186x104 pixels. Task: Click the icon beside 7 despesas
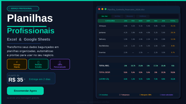click(x=120, y=95)
